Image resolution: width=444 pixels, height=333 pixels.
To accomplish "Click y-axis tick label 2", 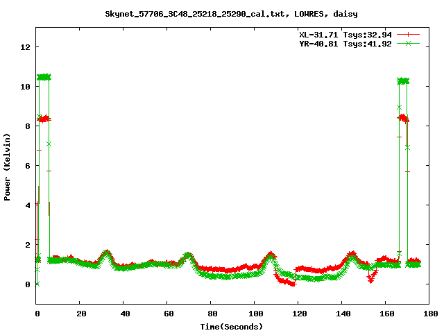I will tap(28, 245).
